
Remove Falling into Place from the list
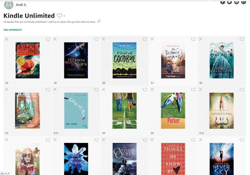pos(55,89)
